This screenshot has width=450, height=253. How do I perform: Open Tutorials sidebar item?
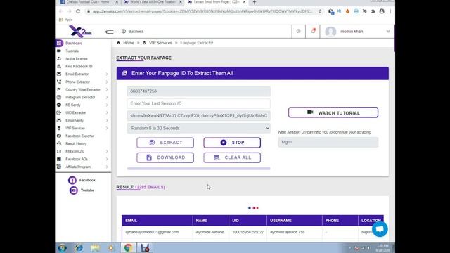tap(72, 51)
